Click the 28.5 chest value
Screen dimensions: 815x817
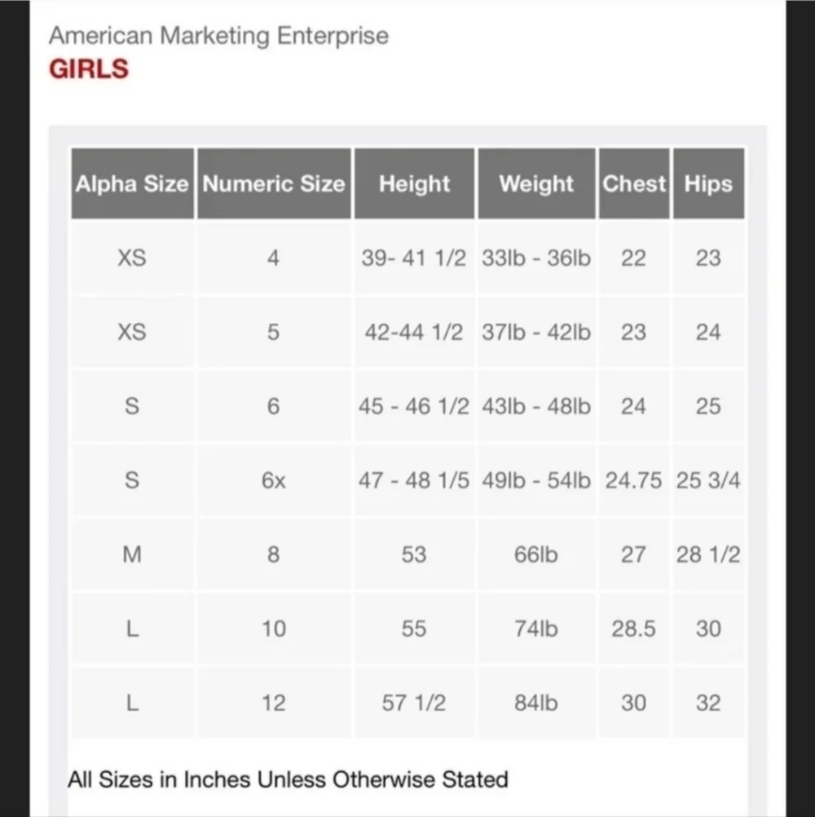pos(634,629)
